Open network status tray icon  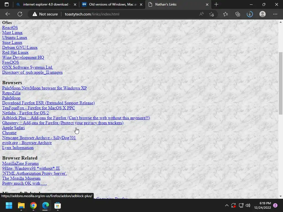coord(241,205)
